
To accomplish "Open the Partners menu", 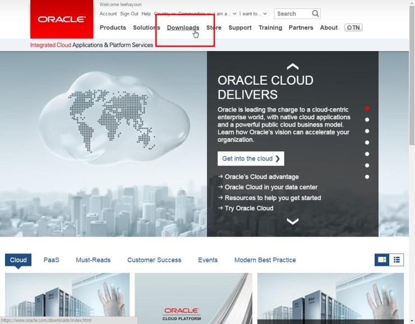I will tap(301, 27).
